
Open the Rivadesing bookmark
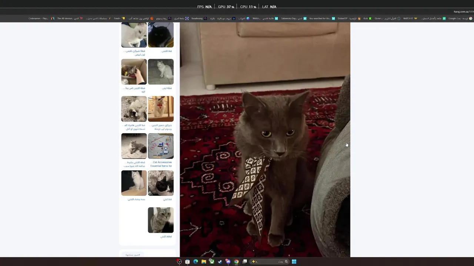click(199, 18)
